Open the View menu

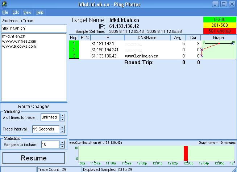[x=27, y=12]
